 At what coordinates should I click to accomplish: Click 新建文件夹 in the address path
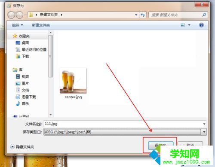pyautogui.click(x=49, y=15)
